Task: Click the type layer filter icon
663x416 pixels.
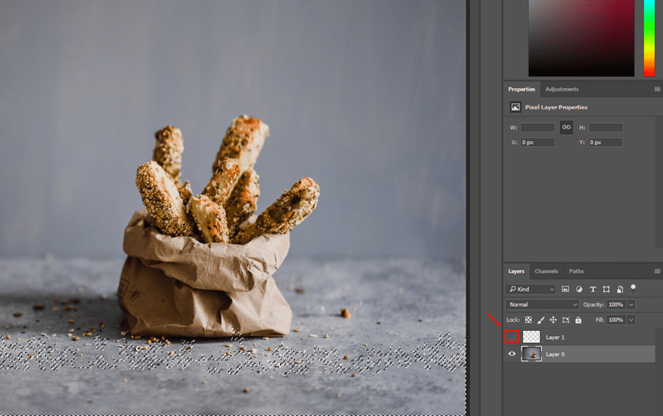Action: pyautogui.click(x=592, y=289)
